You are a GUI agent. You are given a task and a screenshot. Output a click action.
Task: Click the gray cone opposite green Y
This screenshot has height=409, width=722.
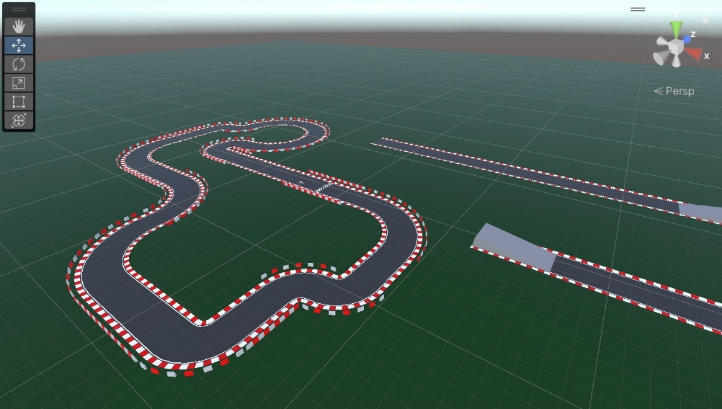coord(677,62)
